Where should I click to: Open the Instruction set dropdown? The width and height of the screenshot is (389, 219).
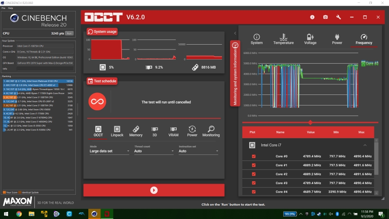[199, 151]
